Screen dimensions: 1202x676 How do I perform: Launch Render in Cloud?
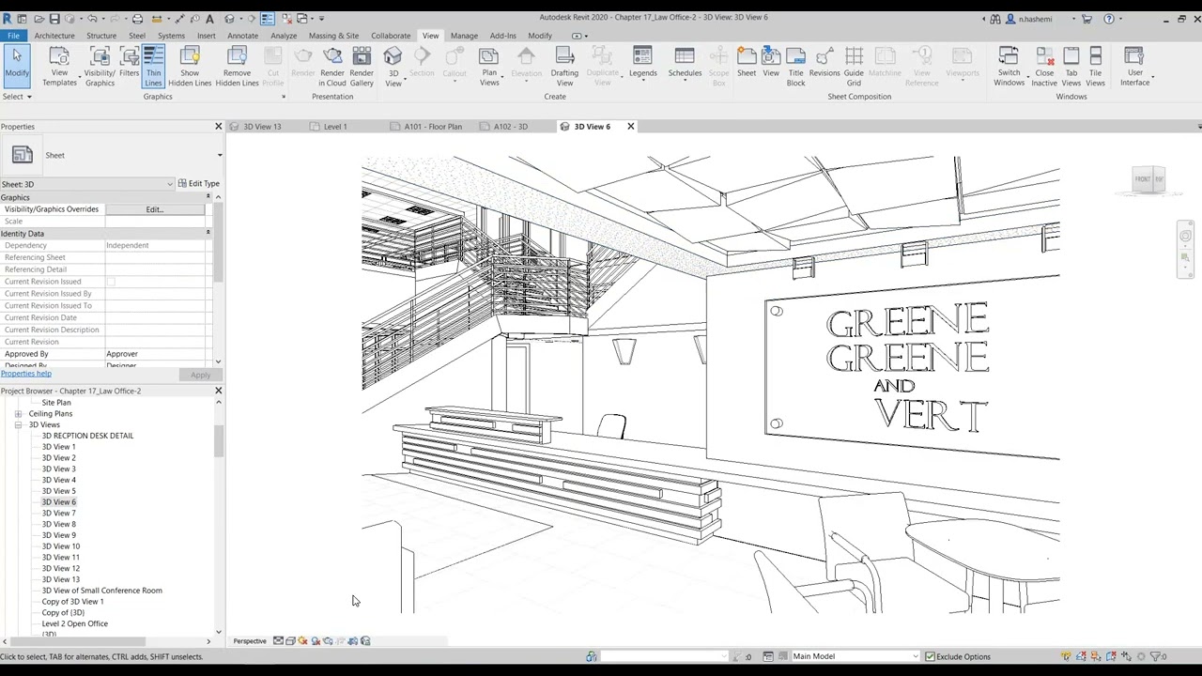tap(331, 67)
